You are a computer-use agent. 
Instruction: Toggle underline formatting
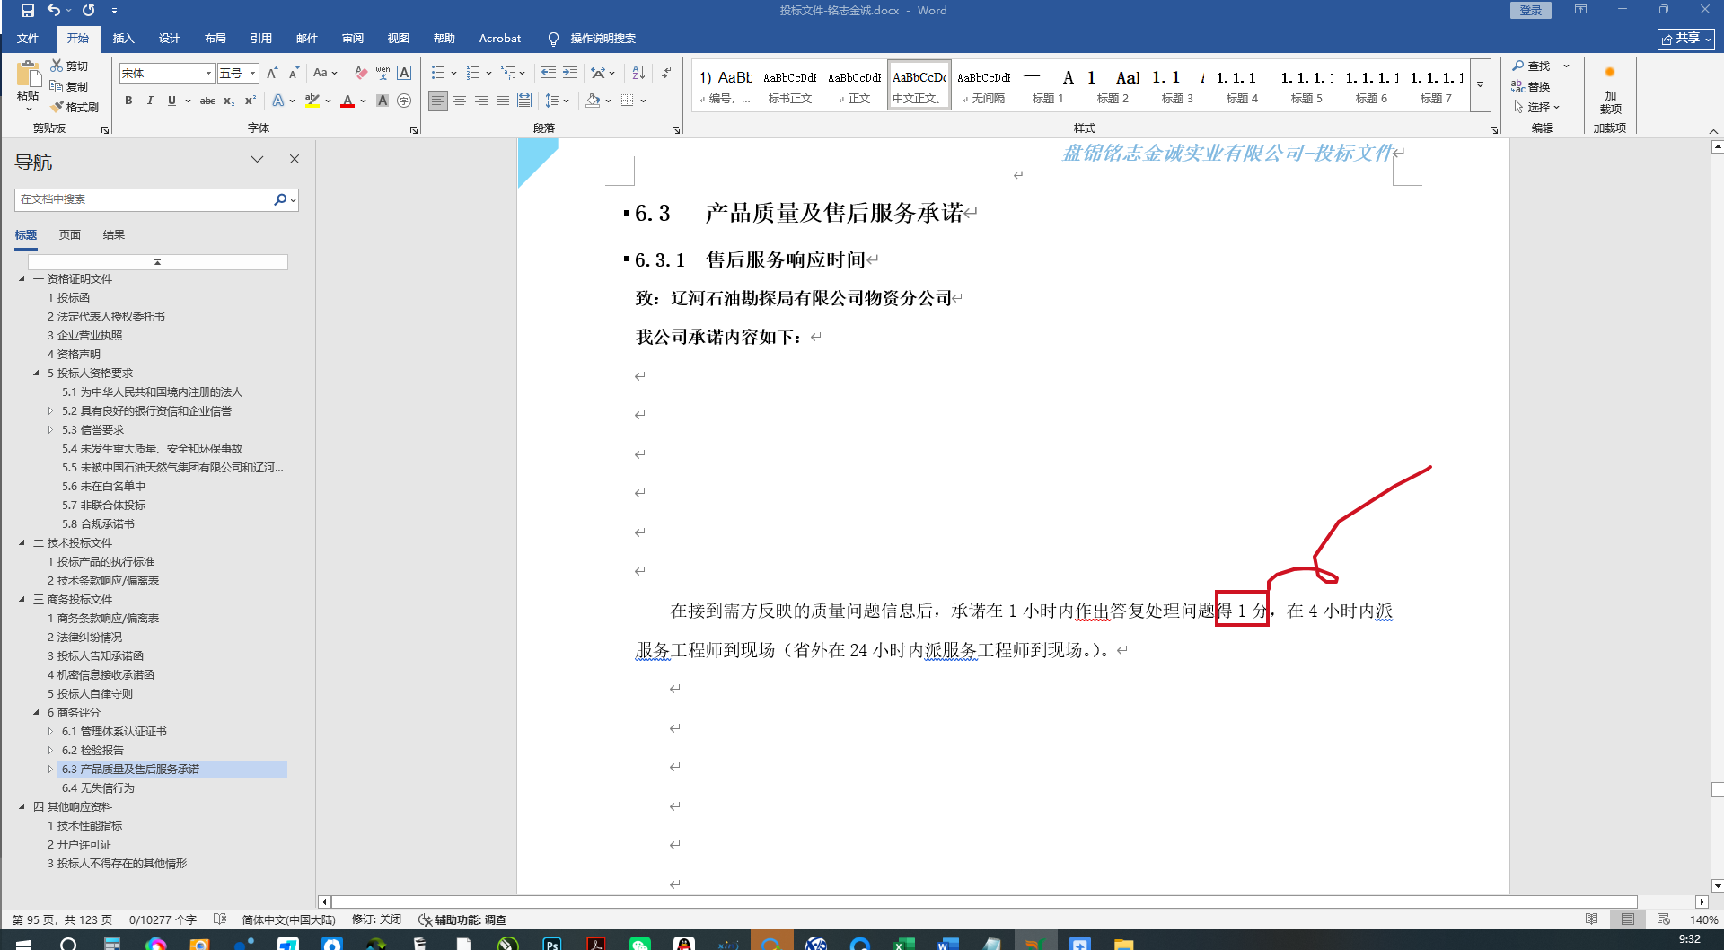point(172,101)
